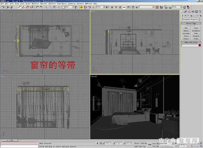The height and width of the screenshot is (148, 203).
Task: Create a Box primitive button
Action: pos(186,28)
